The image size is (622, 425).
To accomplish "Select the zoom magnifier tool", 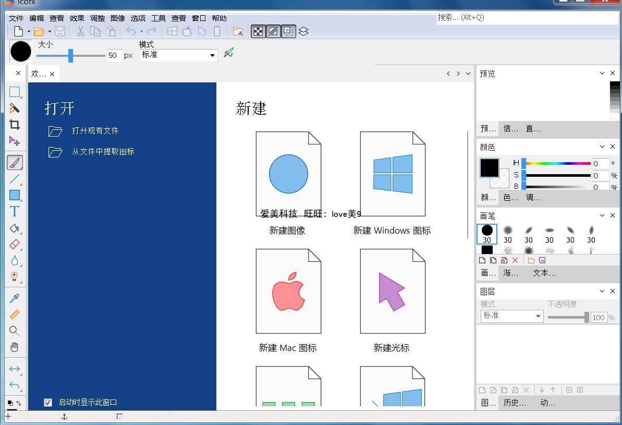I will pyautogui.click(x=15, y=331).
